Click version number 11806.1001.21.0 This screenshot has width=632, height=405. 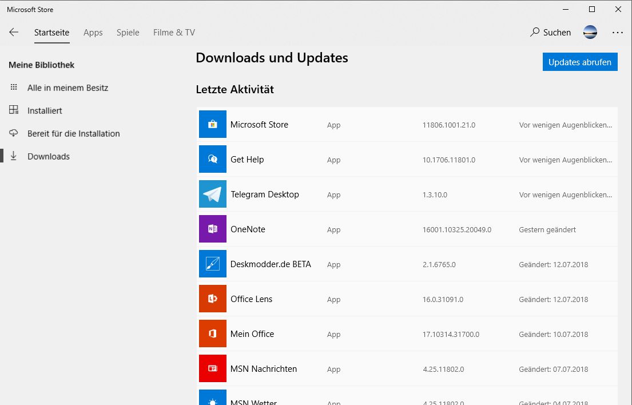click(x=449, y=125)
